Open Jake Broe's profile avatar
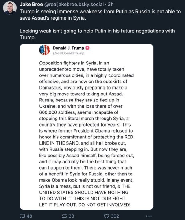Screen dimensions: 185x220 pos(10,8)
